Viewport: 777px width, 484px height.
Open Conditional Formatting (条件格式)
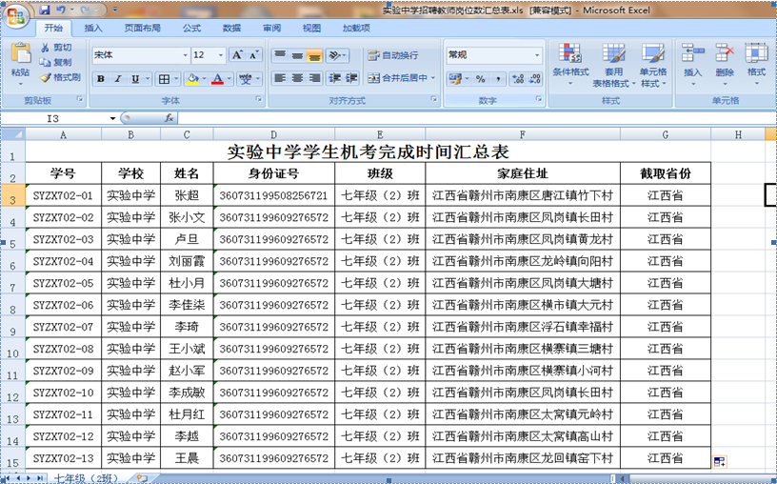[570, 65]
